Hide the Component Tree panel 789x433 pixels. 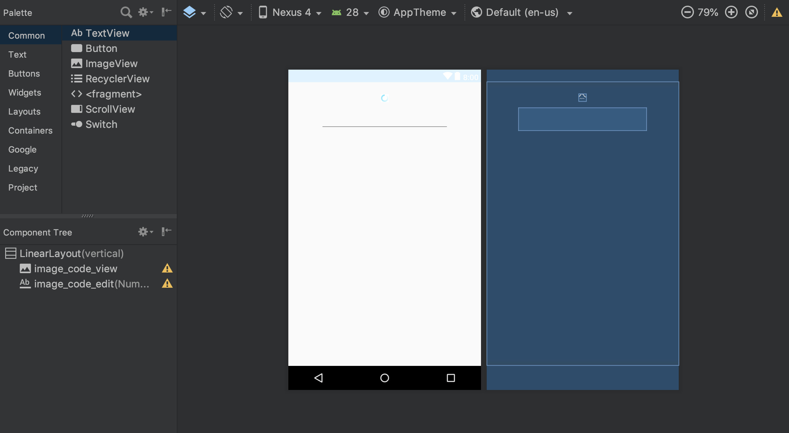point(166,232)
